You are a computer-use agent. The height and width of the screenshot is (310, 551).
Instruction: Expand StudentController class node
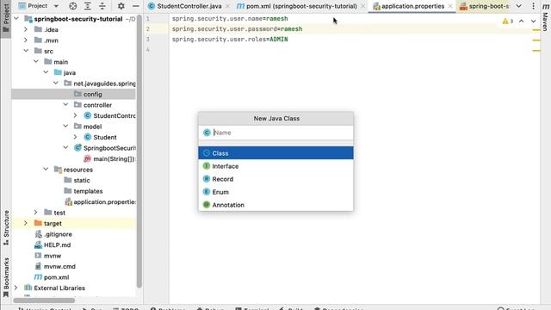tap(75, 115)
